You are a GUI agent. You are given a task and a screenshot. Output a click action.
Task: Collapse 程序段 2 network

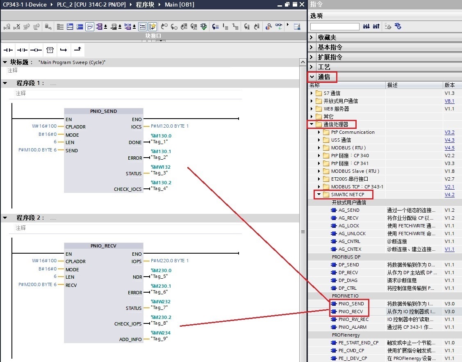click(5, 218)
